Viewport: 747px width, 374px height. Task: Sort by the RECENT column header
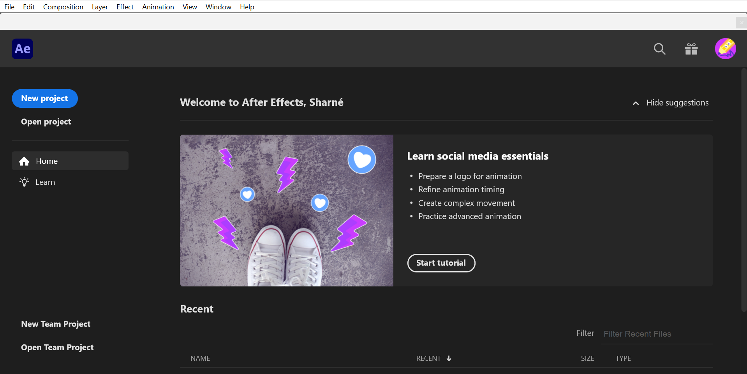(428, 358)
